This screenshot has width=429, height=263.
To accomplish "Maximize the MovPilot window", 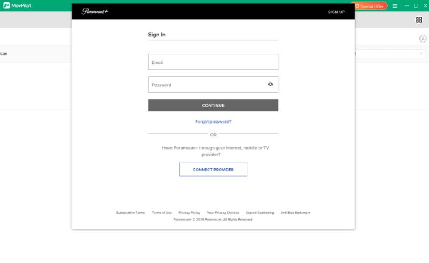I will pyautogui.click(x=416, y=6).
